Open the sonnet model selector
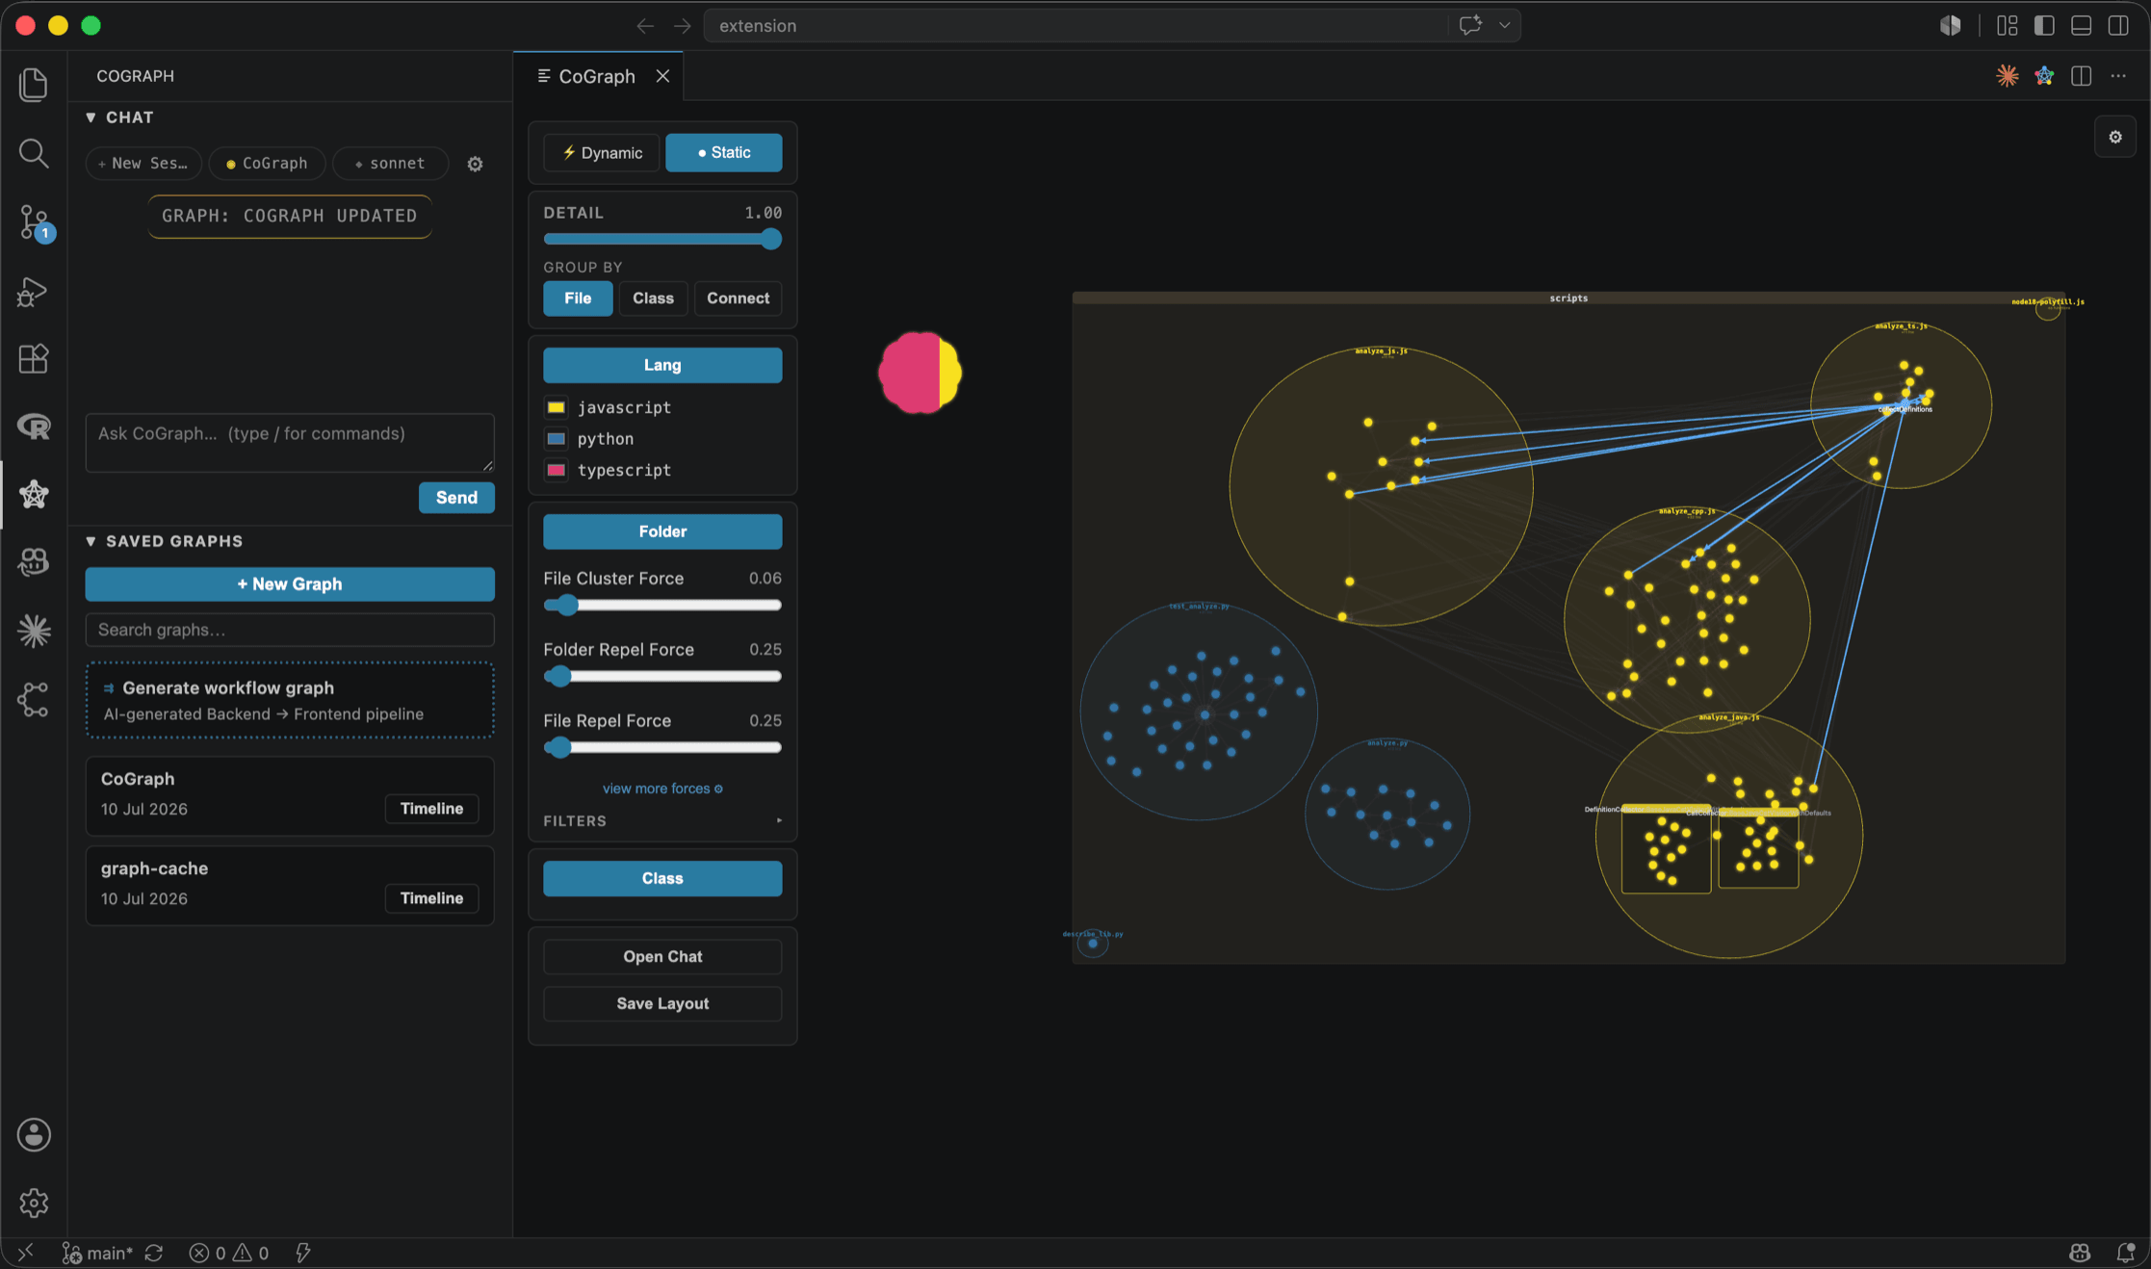2151x1269 pixels. pos(391,164)
